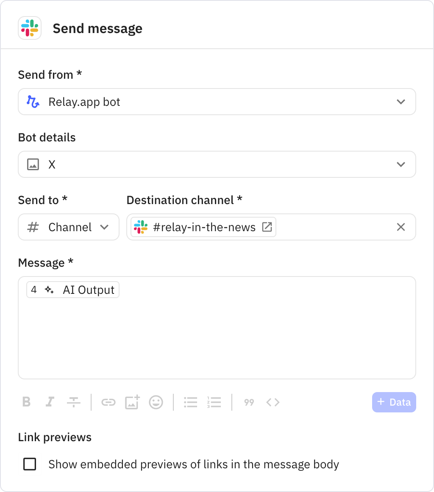The height and width of the screenshot is (492, 434).
Task: Open the emoji picker
Action: 156,402
